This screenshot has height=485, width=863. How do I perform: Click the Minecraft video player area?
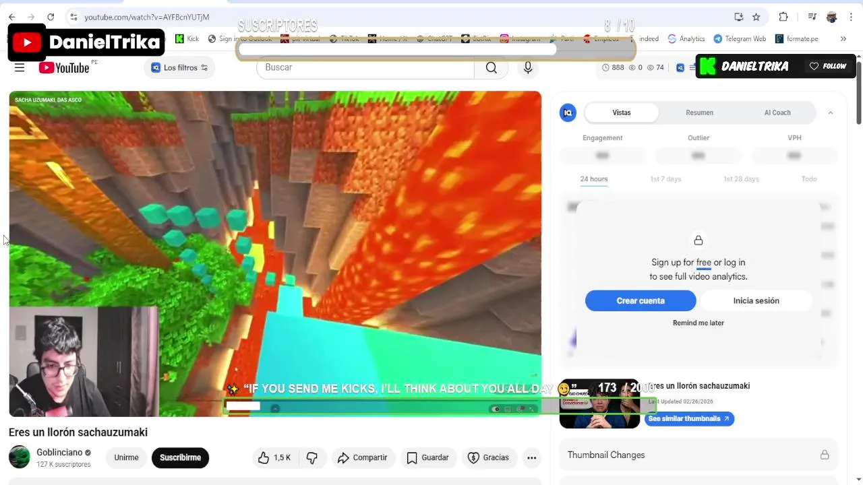pos(275,253)
